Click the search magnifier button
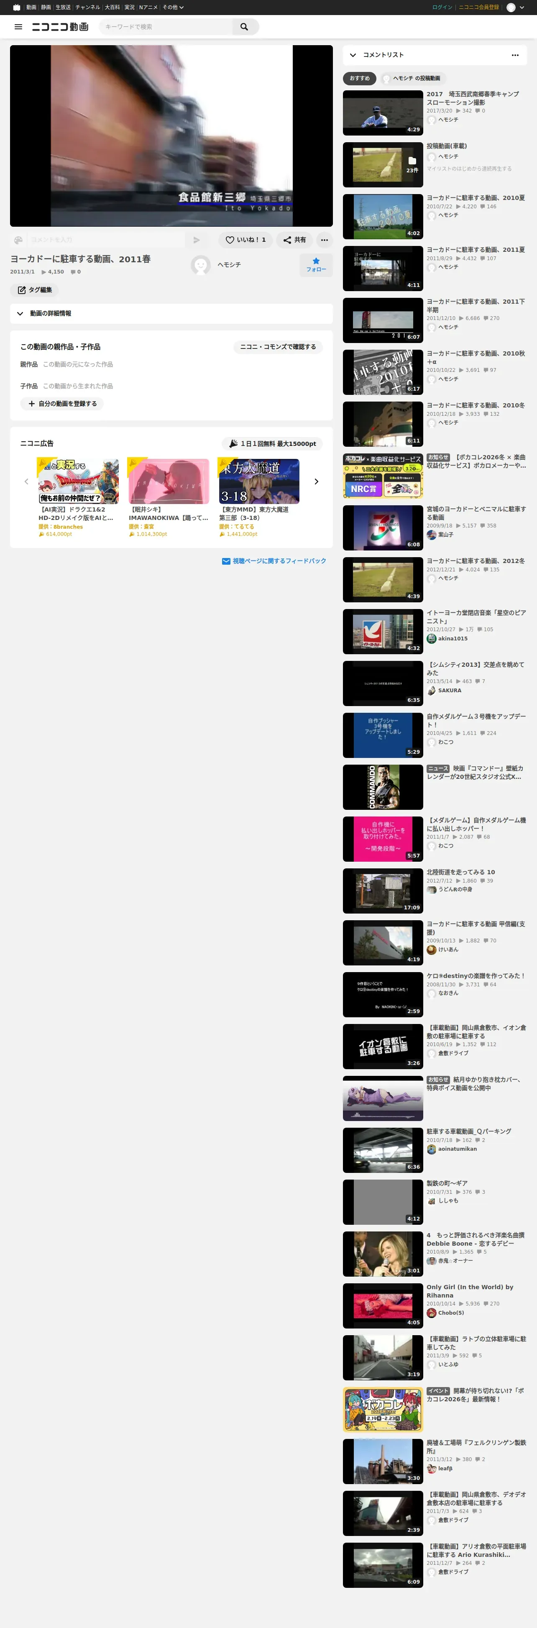Viewport: 537px width, 1628px height. coord(245,26)
